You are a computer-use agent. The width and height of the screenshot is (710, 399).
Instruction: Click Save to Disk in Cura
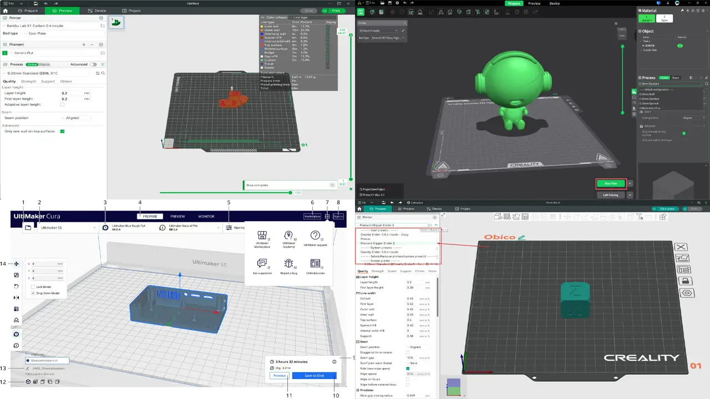tap(314, 375)
